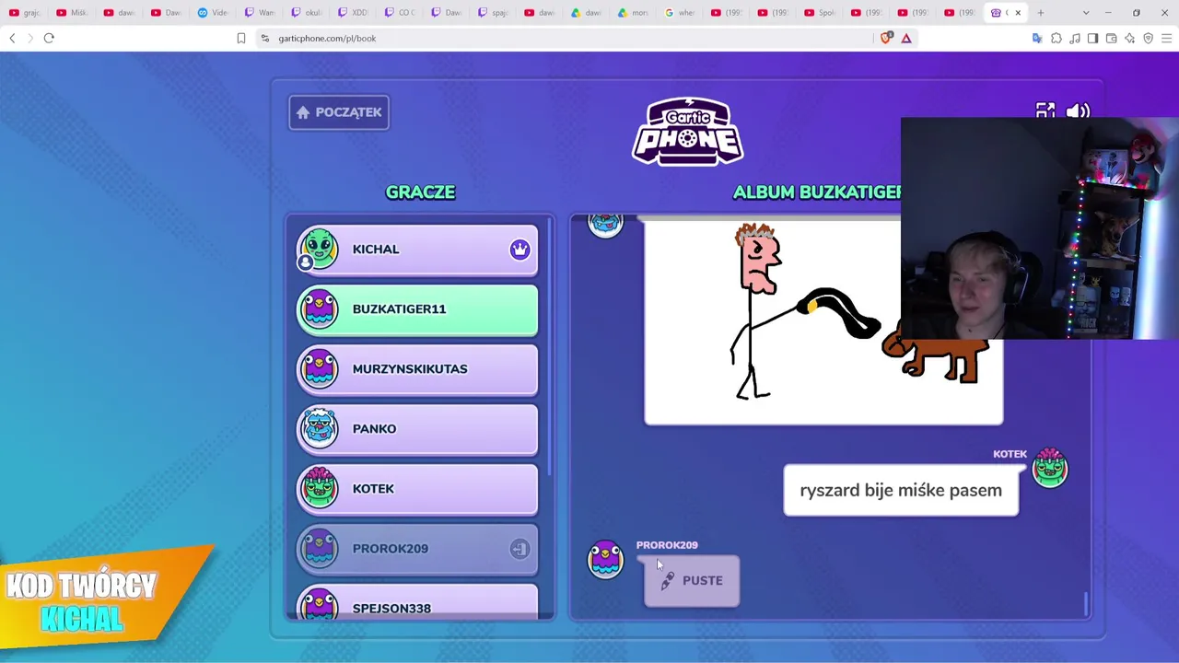The image size is (1179, 663).
Task: Click the browser forward arrow
Action: [x=30, y=38]
